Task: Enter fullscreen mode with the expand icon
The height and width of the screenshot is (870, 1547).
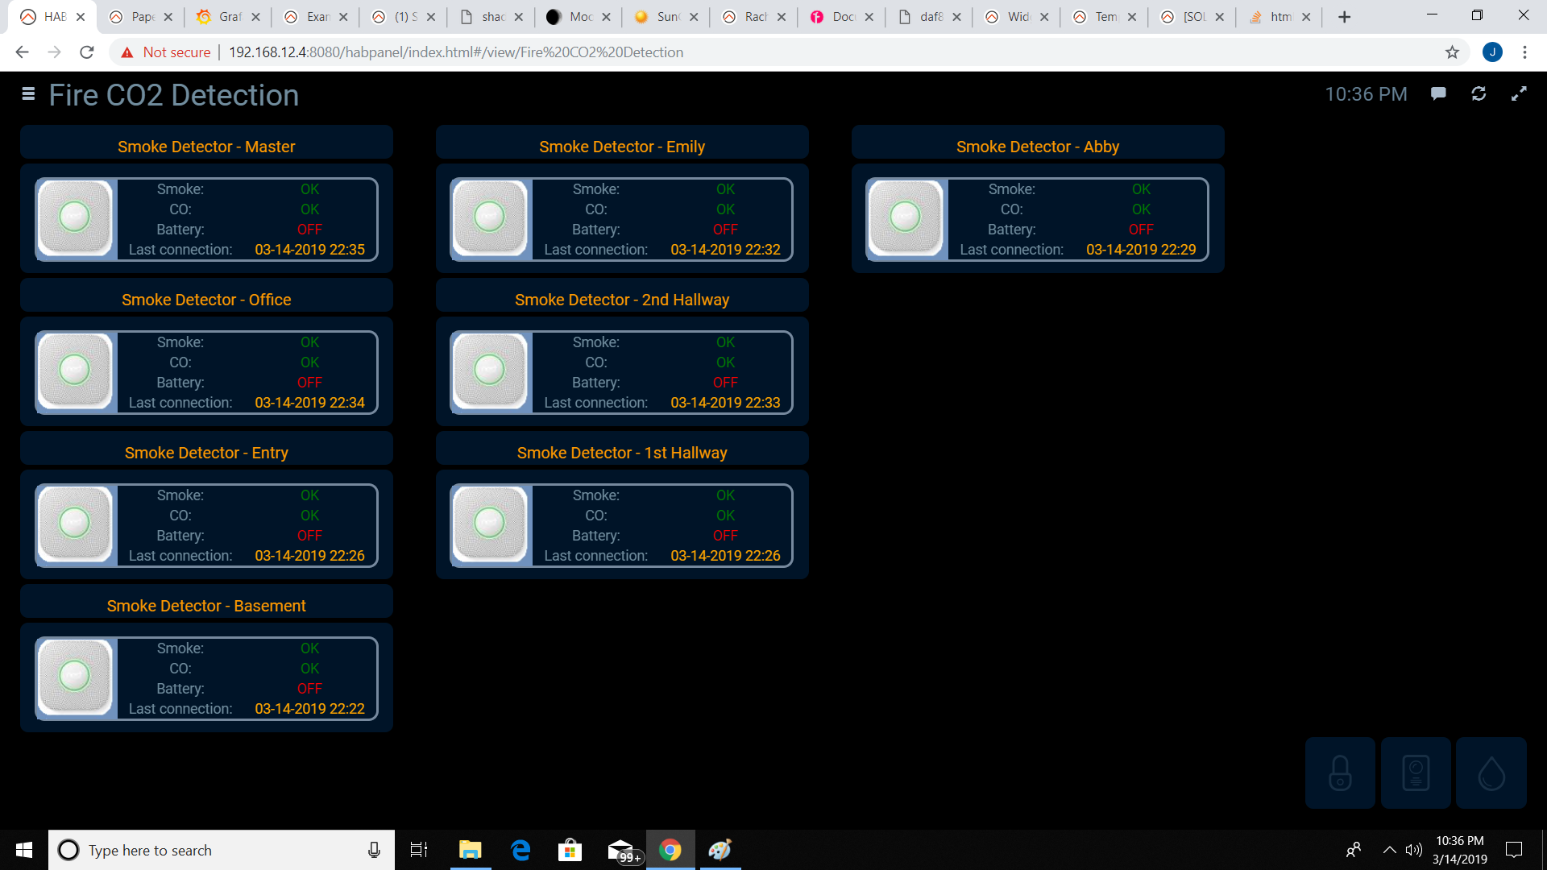Action: pyautogui.click(x=1520, y=93)
